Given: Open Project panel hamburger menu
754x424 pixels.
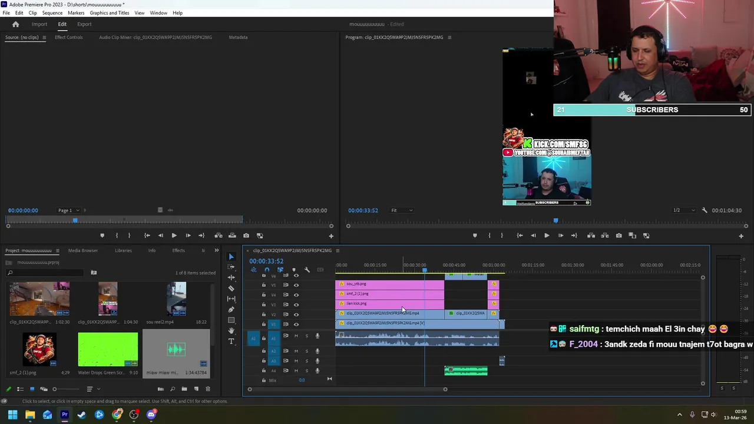Looking at the screenshot, I should [x=57, y=251].
